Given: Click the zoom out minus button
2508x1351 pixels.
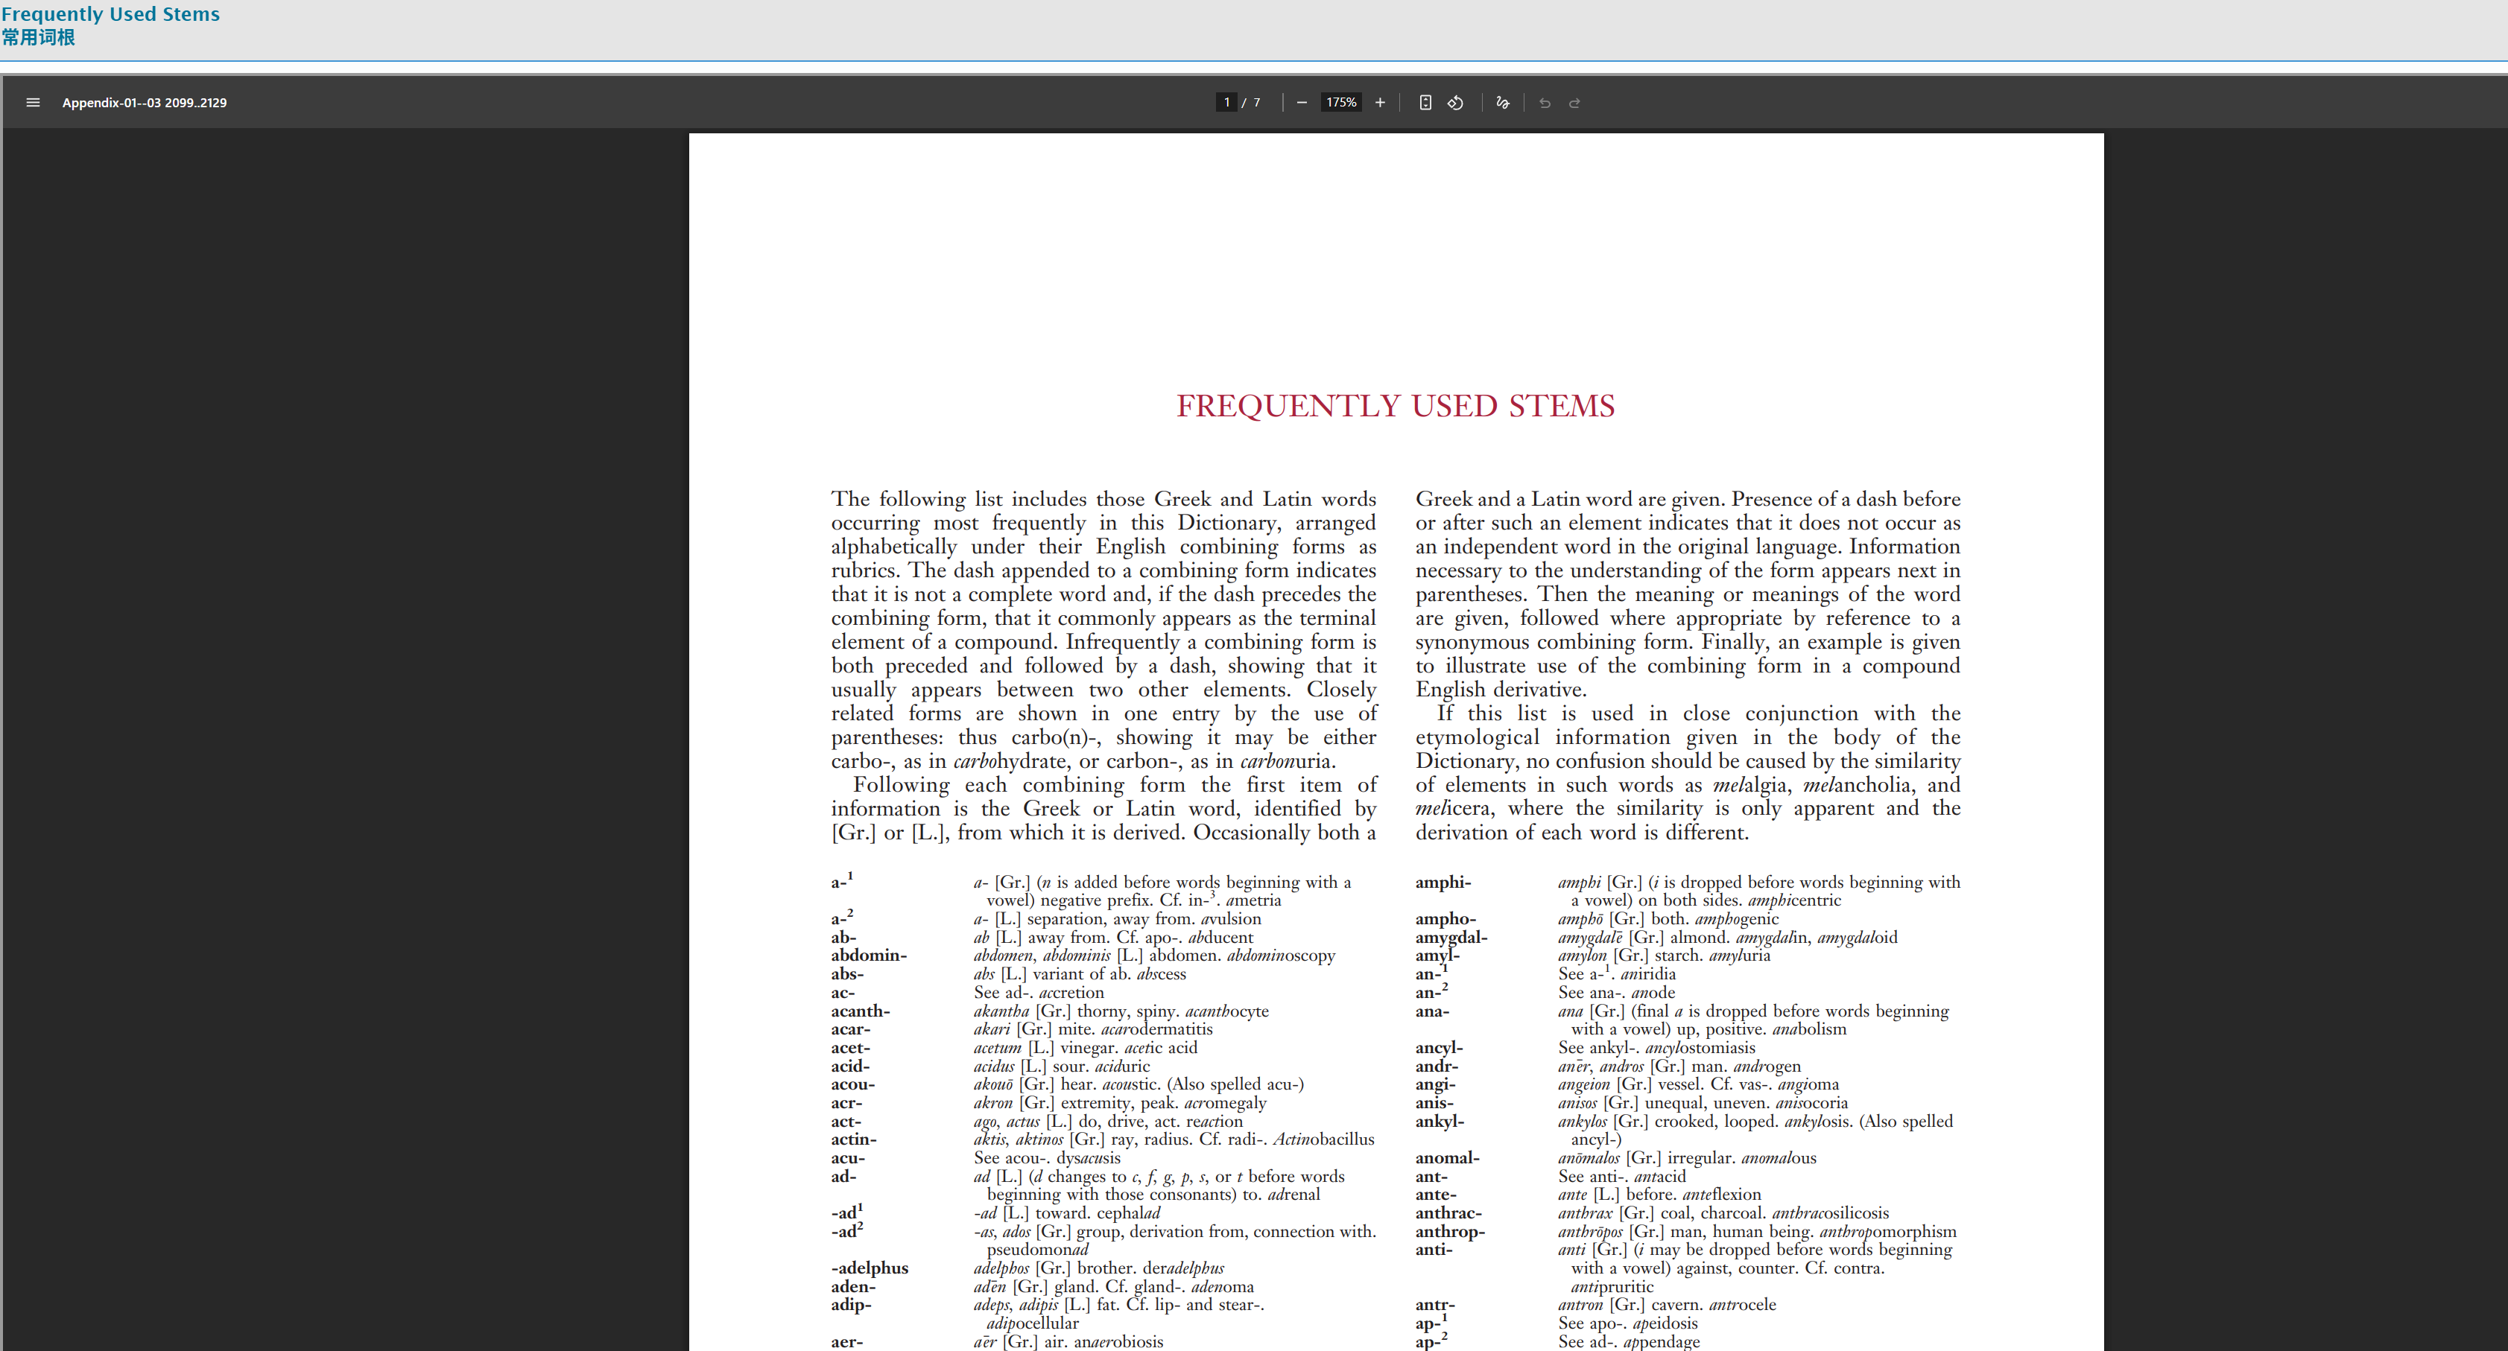Looking at the screenshot, I should coord(1302,102).
